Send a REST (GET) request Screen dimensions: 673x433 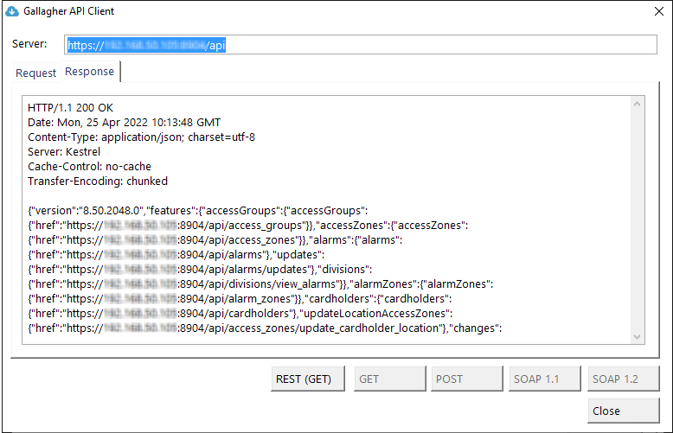click(308, 379)
